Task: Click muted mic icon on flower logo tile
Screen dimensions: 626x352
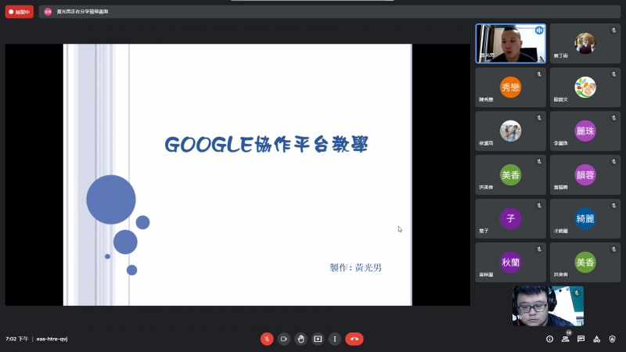Action: click(613, 74)
